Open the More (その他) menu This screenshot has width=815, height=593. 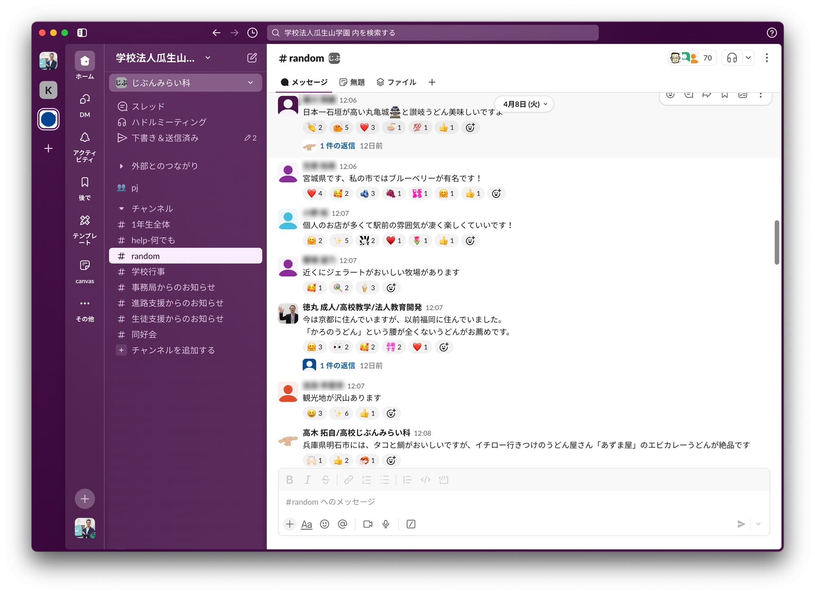[x=85, y=310]
